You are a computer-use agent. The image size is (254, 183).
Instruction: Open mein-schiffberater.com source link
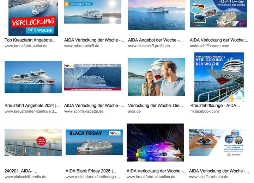pos(209,46)
